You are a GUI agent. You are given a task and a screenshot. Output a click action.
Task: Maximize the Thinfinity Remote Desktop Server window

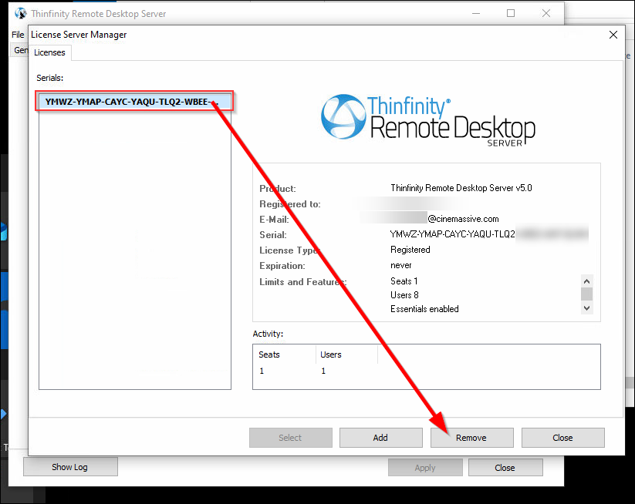[511, 13]
